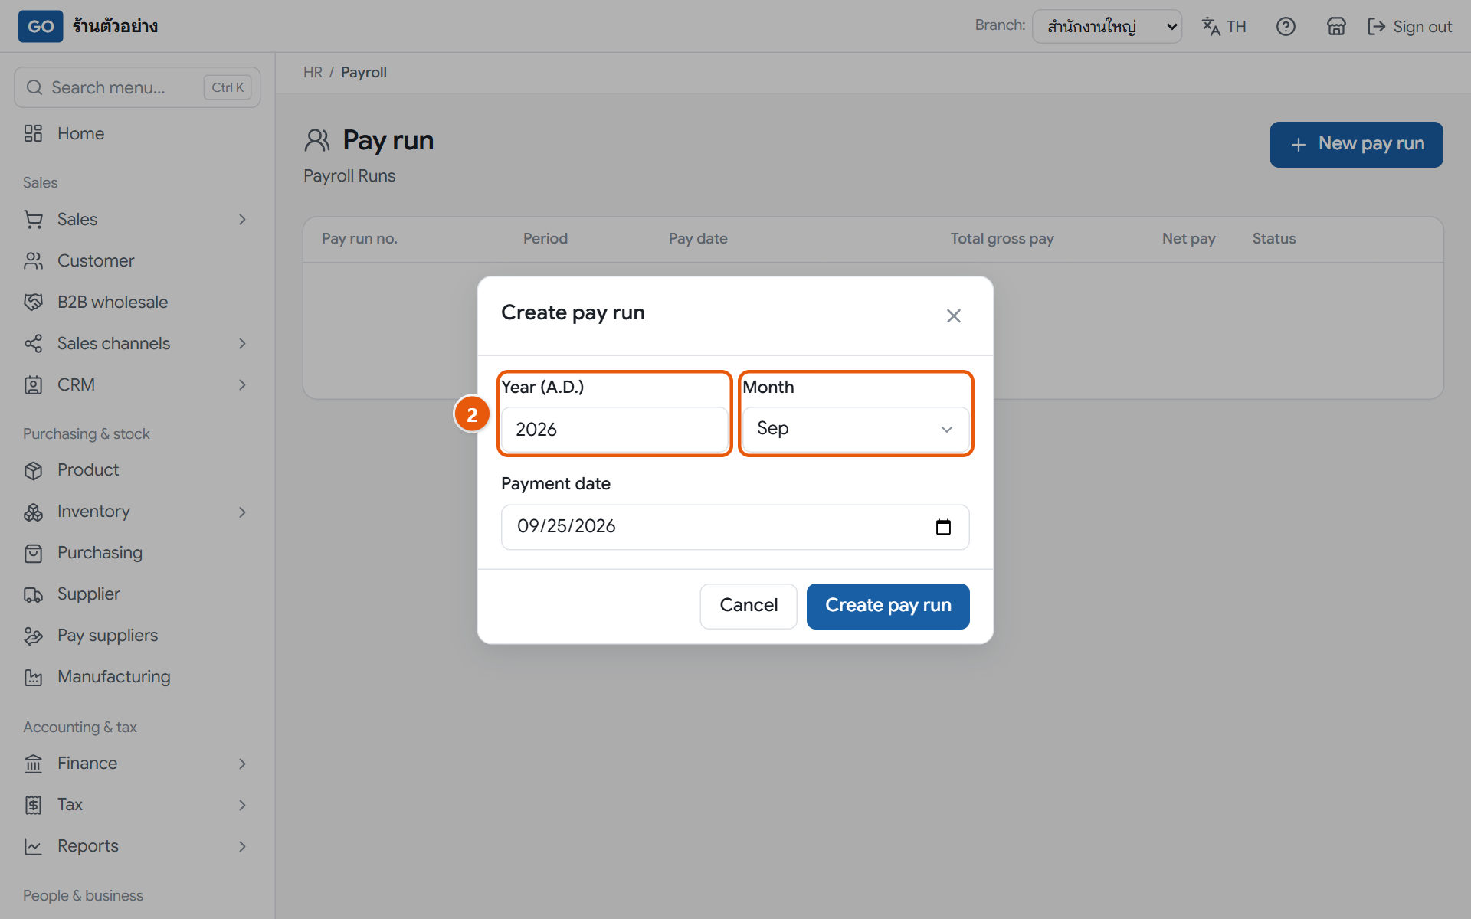
Task: Open Supplier menu item
Action: click(x=137, y=594)
